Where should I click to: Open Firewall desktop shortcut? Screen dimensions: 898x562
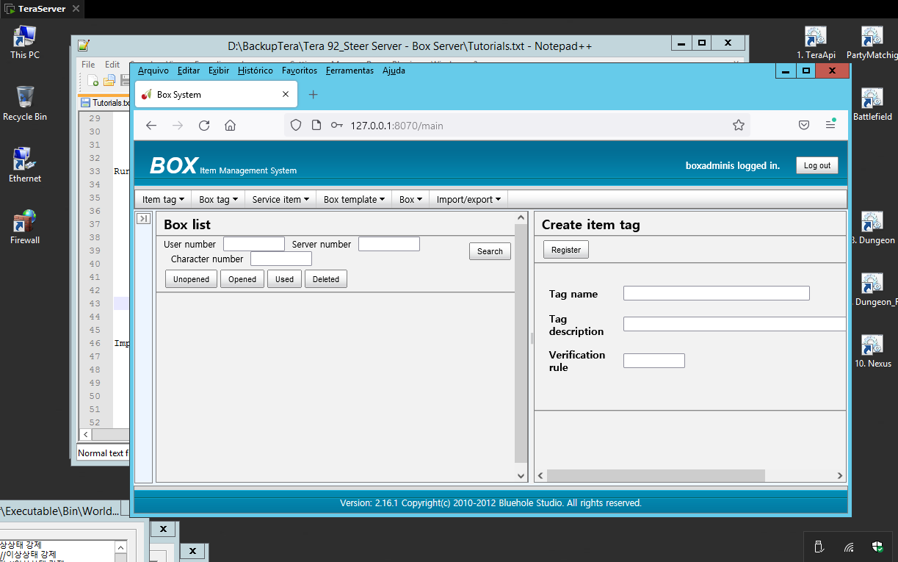point(25,227)
